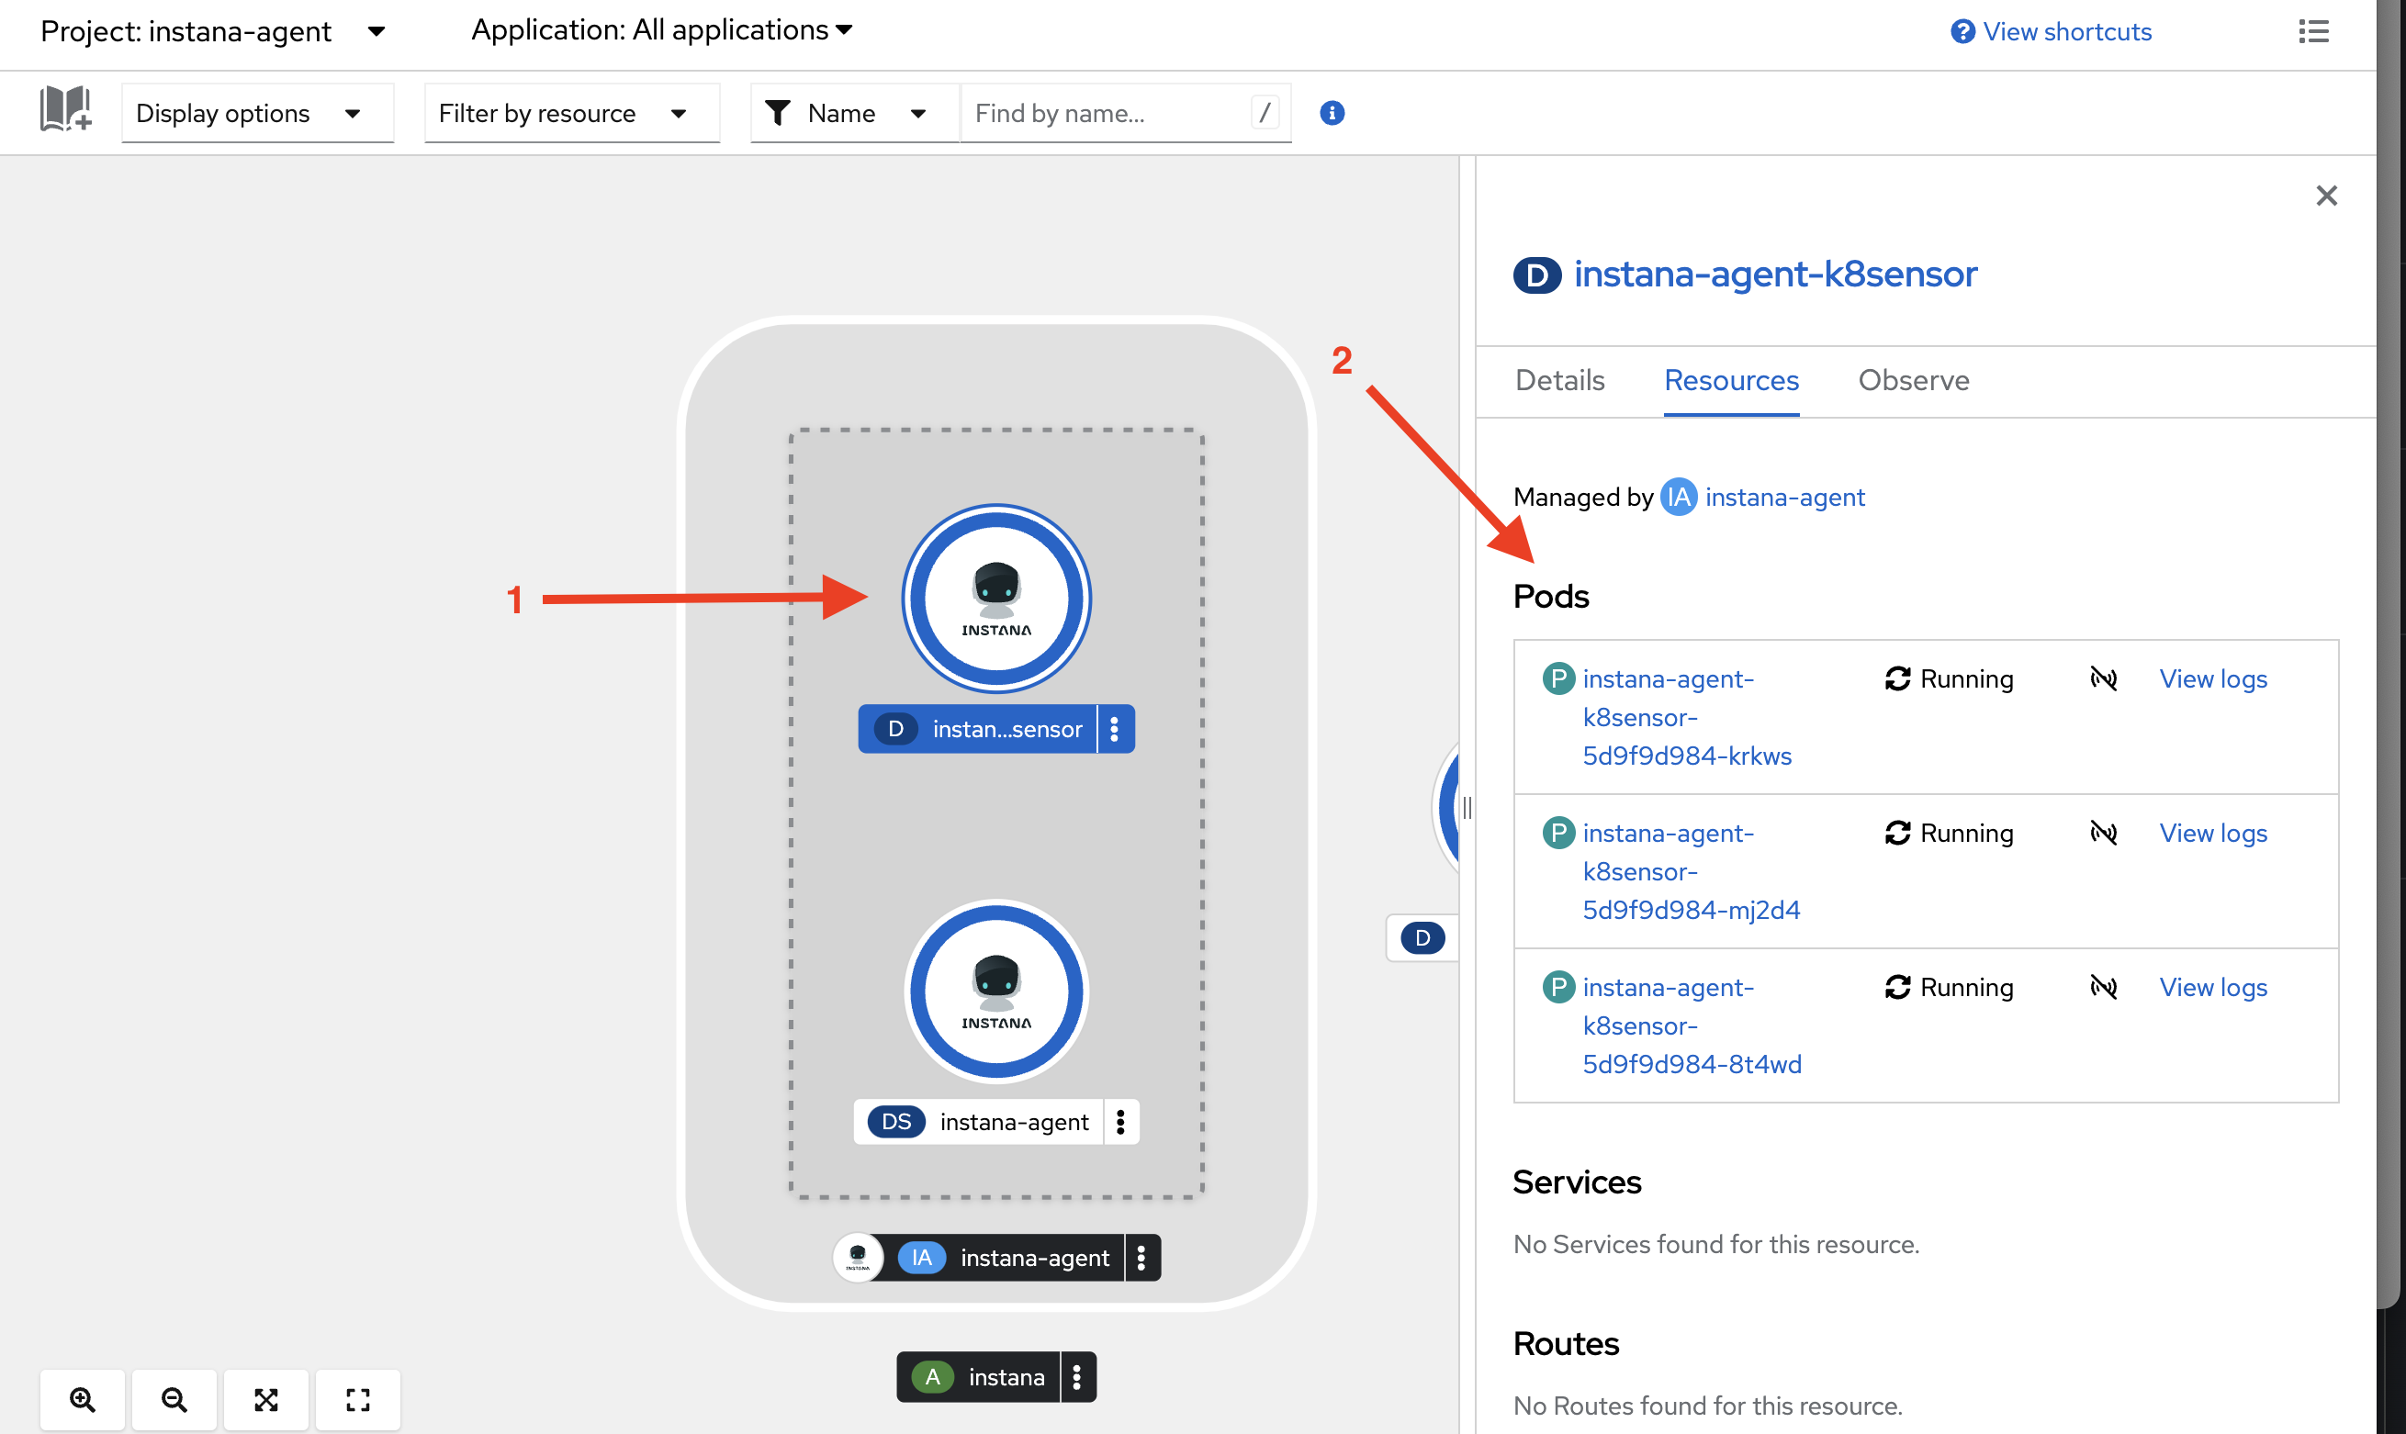
Task: Select the instana-agent-k8sensor deployment node
Action: pyautogui.click(x=996, y=599)
